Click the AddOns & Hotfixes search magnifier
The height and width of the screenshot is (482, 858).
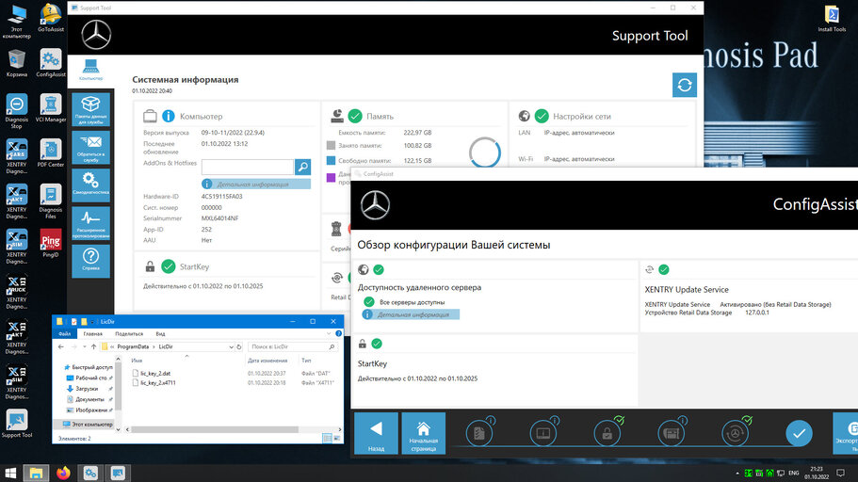[302, 167]
